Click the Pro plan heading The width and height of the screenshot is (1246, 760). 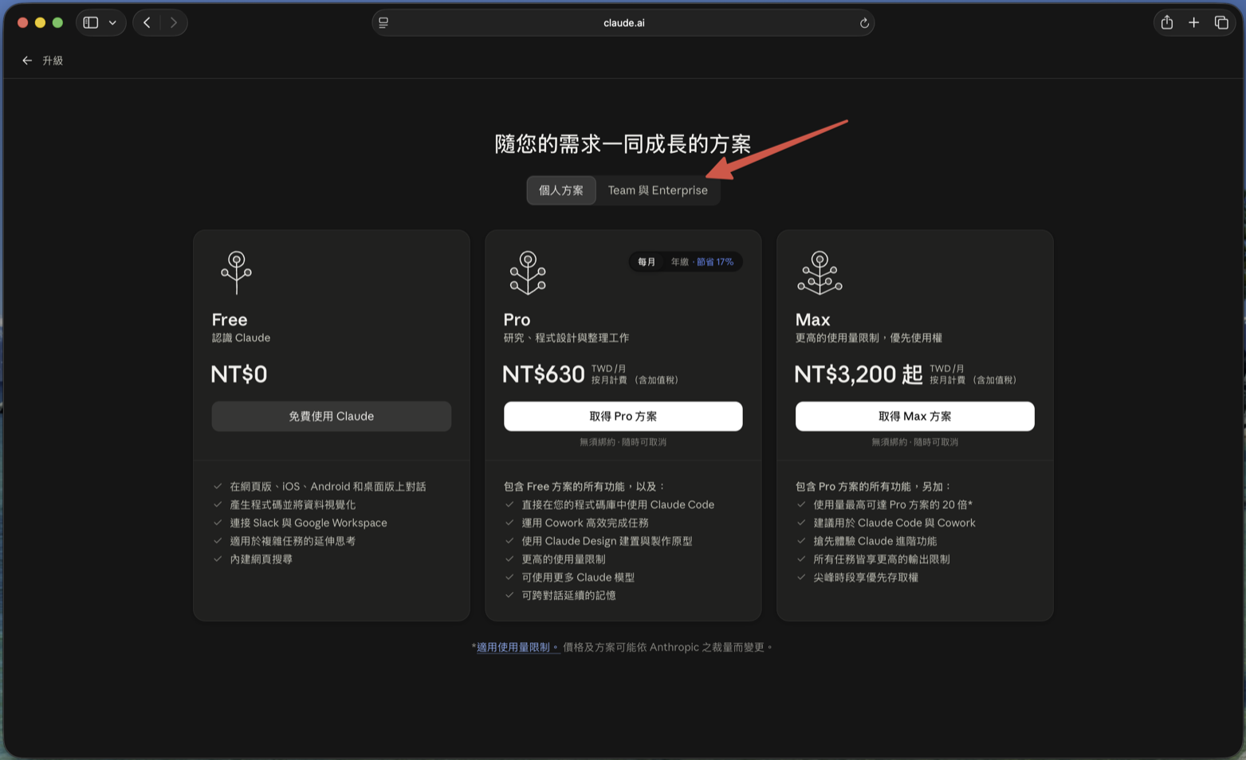click(x=517, y=319)
